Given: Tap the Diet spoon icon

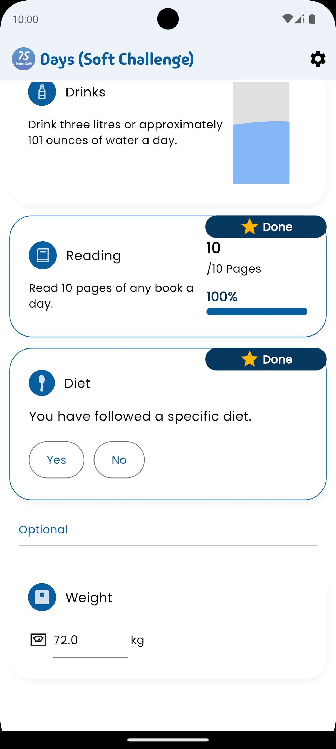Looking at the screenshot, I should (x=42, y=383).
